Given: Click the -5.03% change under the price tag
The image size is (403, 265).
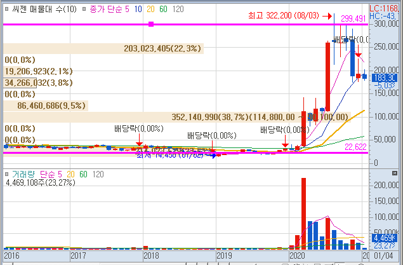Looking at the screenshot, I should point(385,85).
